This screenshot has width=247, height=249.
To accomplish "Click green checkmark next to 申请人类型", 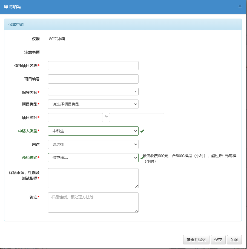I will point(142,131).
